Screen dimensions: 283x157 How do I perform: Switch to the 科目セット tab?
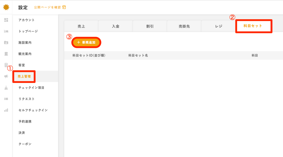253,26
